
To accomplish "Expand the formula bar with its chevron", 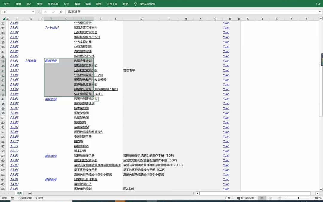I will [320, 12].
